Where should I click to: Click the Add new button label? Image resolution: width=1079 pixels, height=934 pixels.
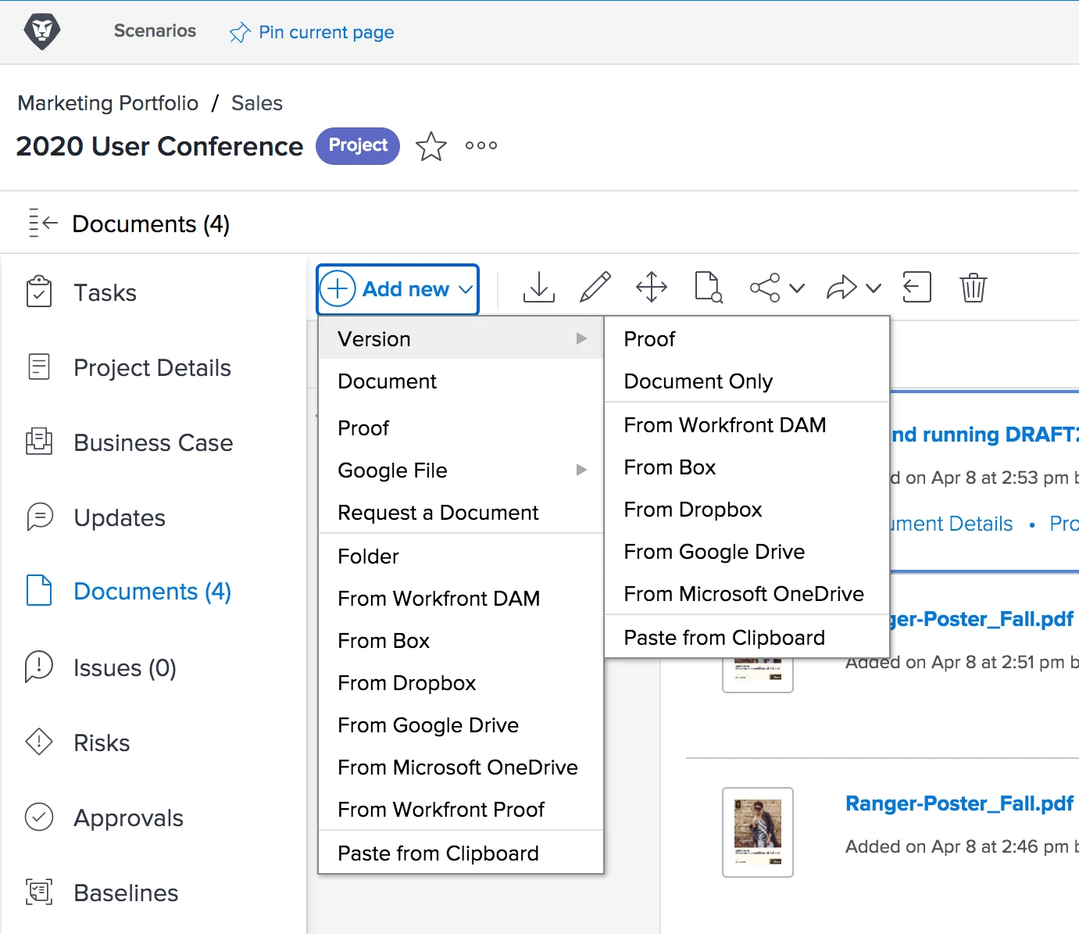406,289
